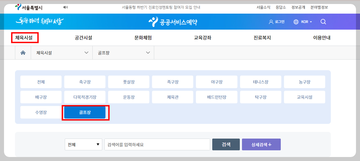Click the home breadcrumb icon
Viewport: 360px width, 161px height.
coord(23,52)
